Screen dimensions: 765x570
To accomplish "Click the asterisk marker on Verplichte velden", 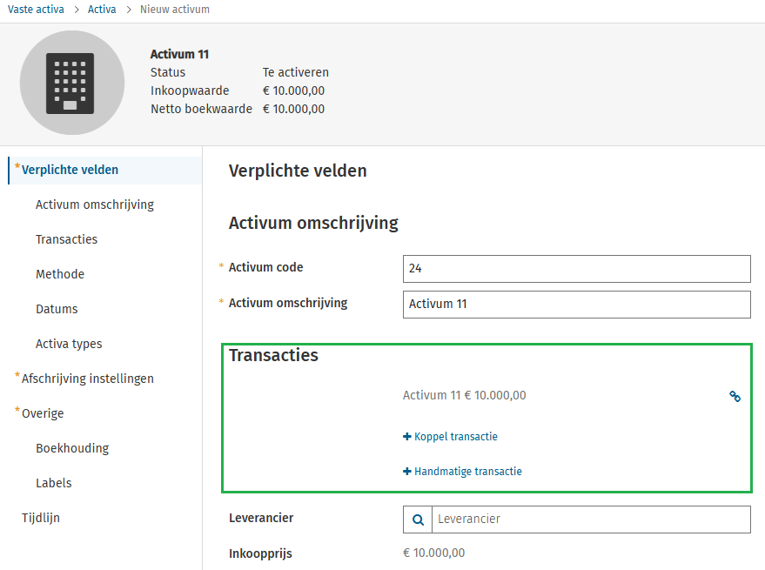I will pos(17,165).
